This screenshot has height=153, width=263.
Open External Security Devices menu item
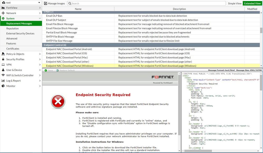point(21,33)
